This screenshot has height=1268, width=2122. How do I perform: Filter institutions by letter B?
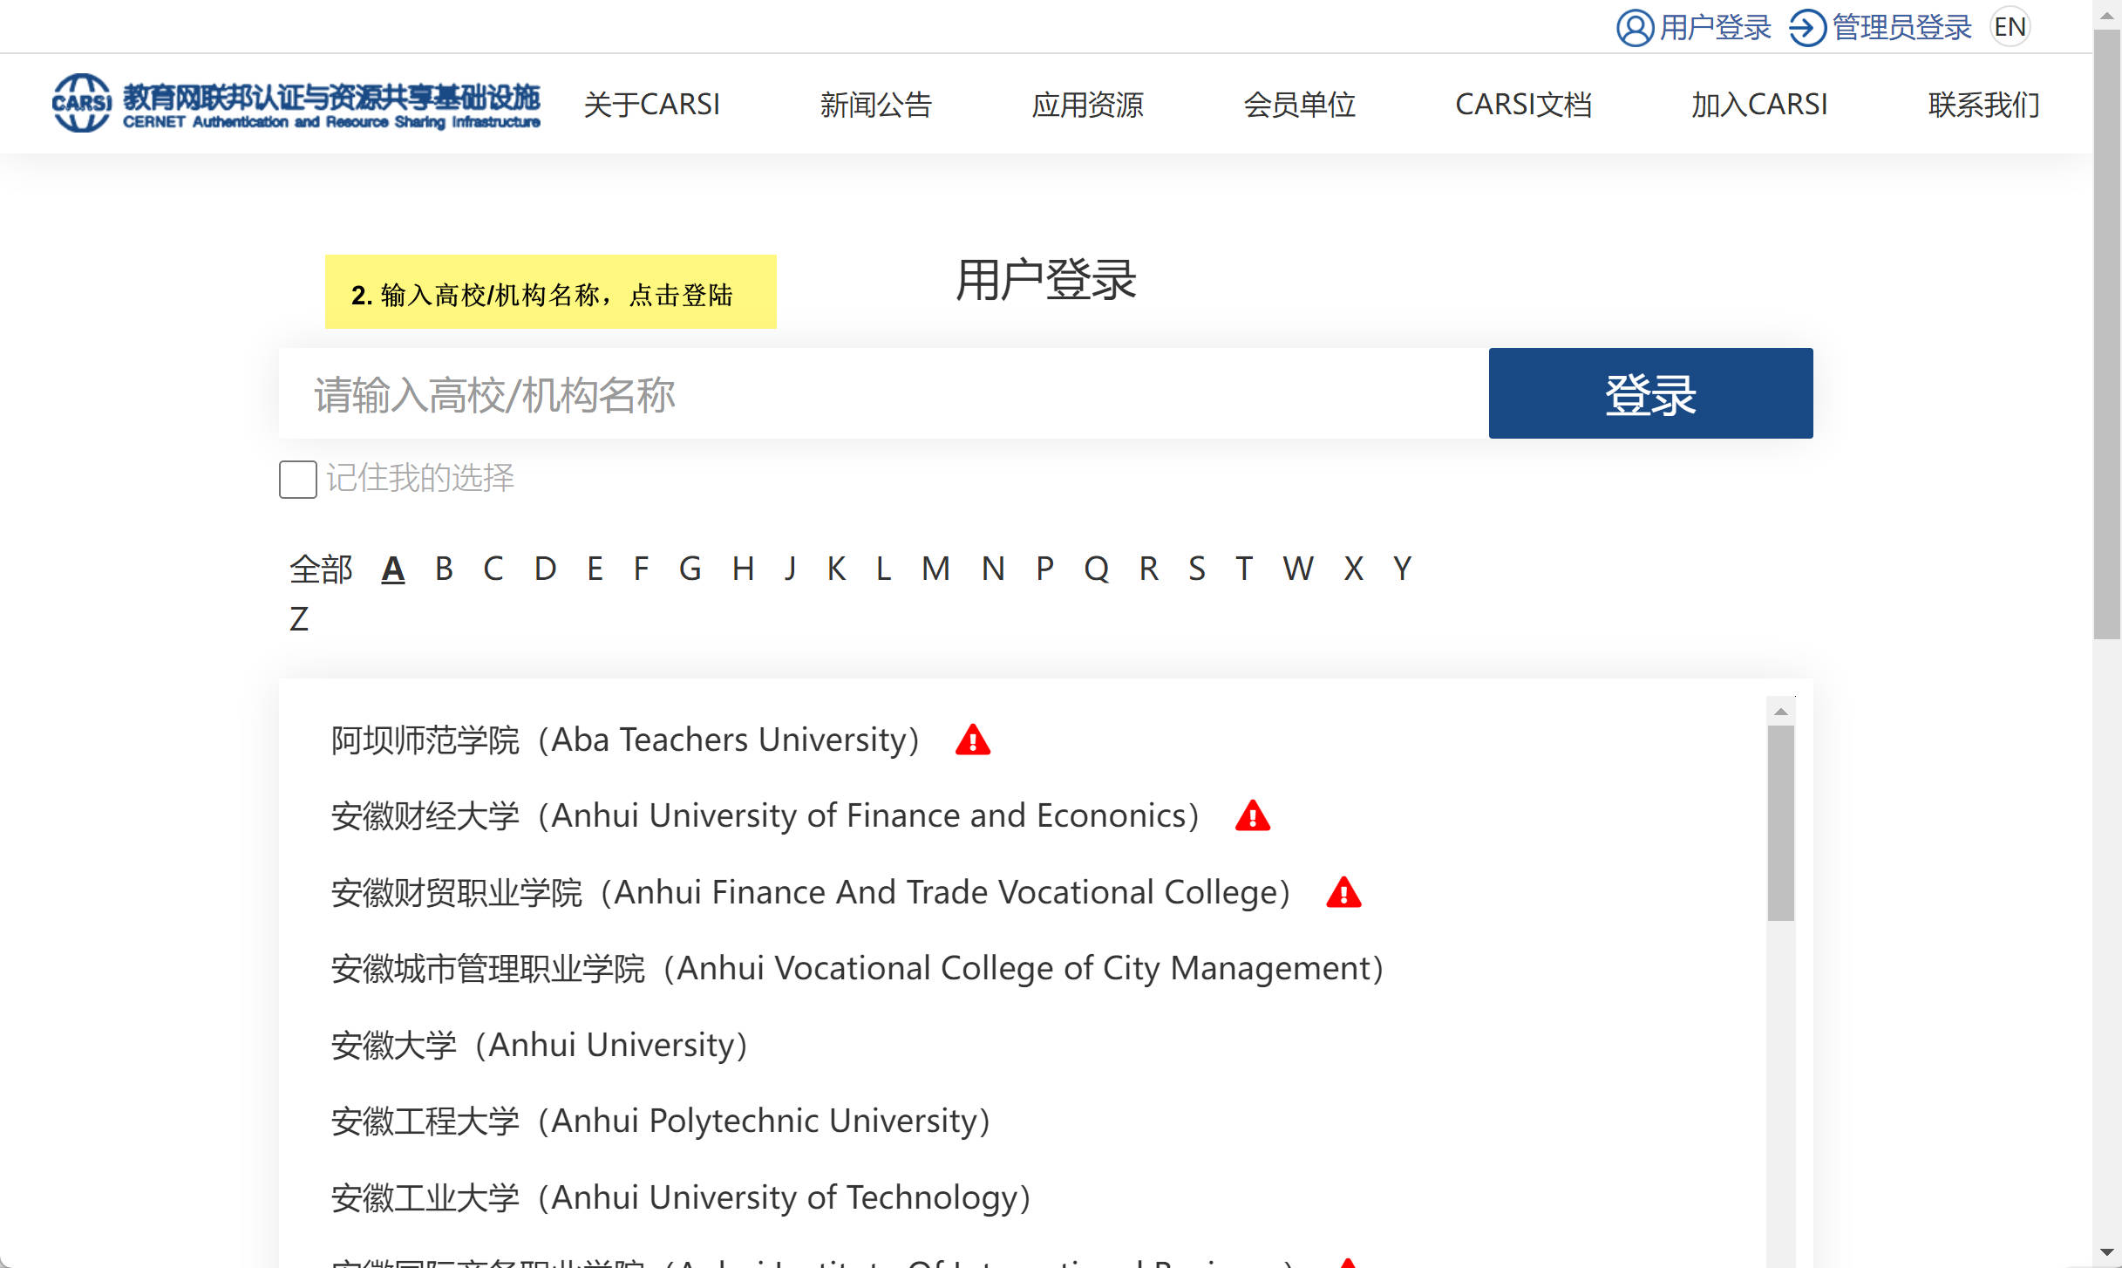(444, 569)
